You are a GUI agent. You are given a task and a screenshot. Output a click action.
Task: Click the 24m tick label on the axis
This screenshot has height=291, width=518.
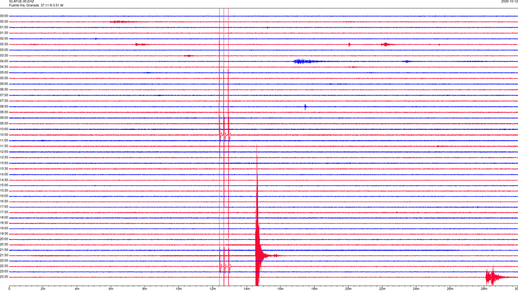pos(416,289)
